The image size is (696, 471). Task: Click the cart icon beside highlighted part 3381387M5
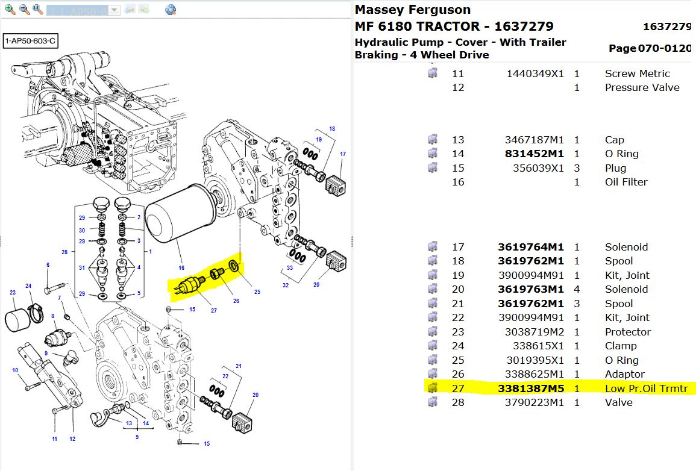[x=433, y=388]
